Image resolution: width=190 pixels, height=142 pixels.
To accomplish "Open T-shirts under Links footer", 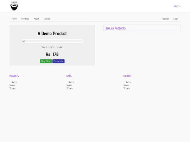I will 70,82.
